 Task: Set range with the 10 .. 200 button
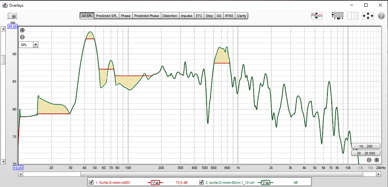[x=366, y=146]
